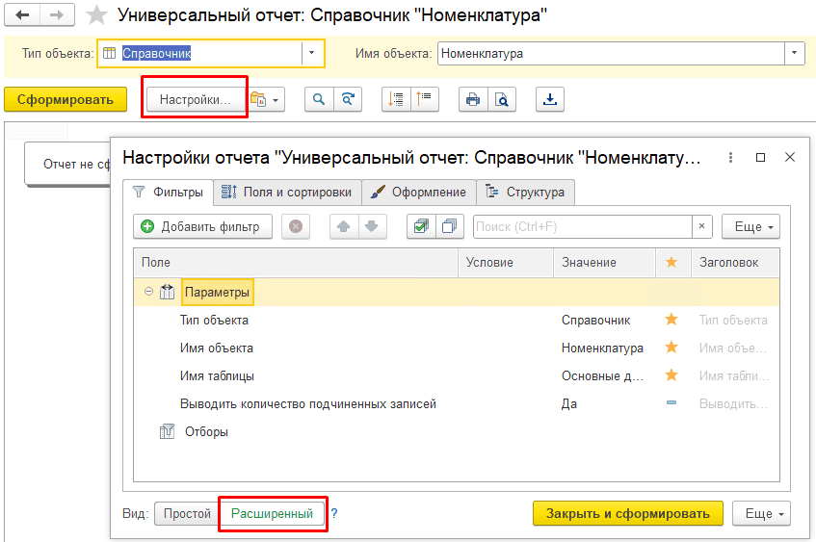Click the Отборы row icon
816x542 pixels.
click(x=167, y=431)
